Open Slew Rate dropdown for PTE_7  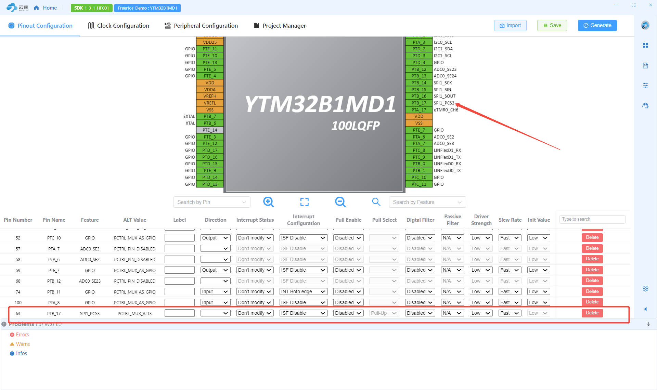(x=510, y=270)
